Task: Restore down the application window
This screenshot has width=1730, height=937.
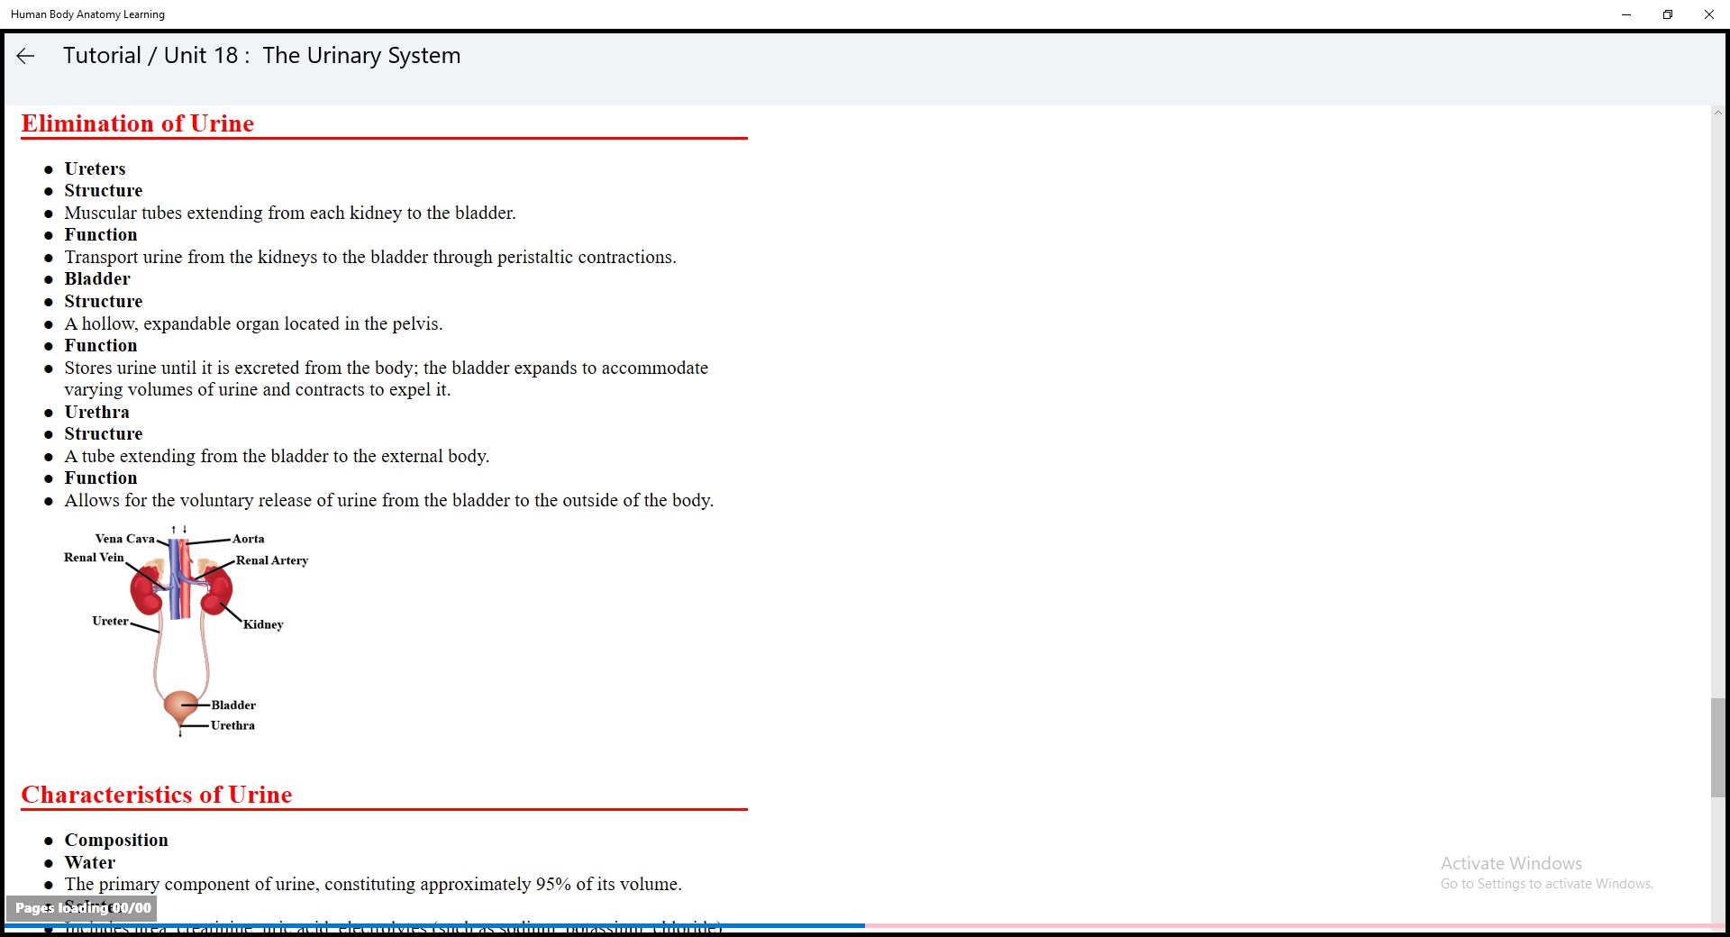Action: click(x=1668, y=14)
